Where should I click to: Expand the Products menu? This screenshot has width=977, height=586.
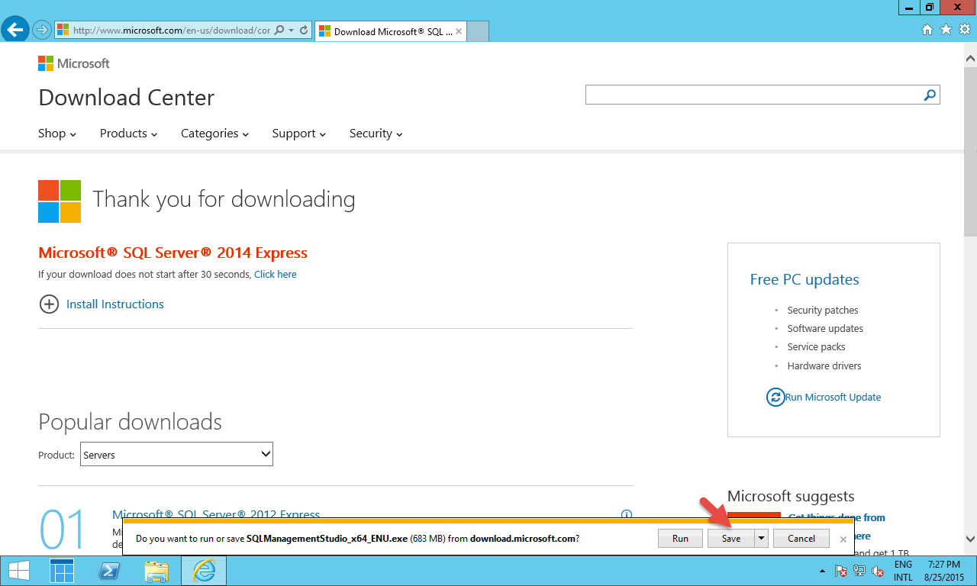pos(128,134)
